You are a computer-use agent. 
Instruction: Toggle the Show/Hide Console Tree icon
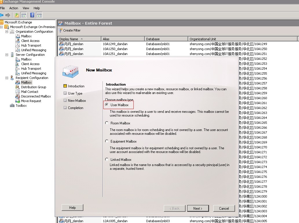24,15
